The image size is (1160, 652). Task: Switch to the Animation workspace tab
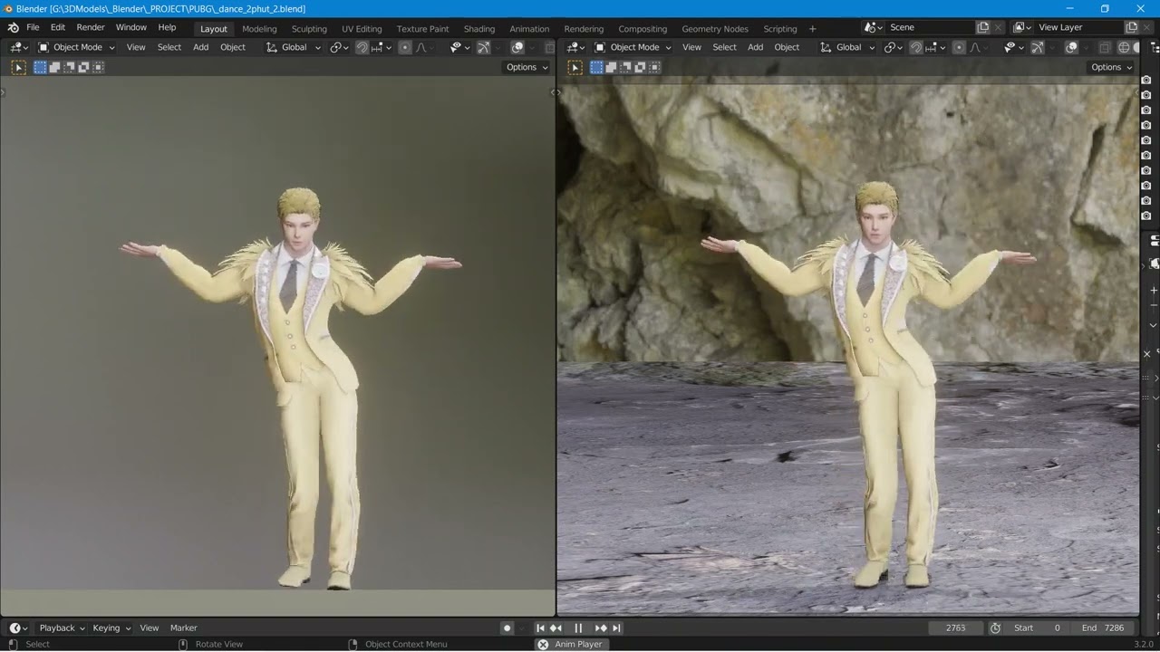point(529,29)
